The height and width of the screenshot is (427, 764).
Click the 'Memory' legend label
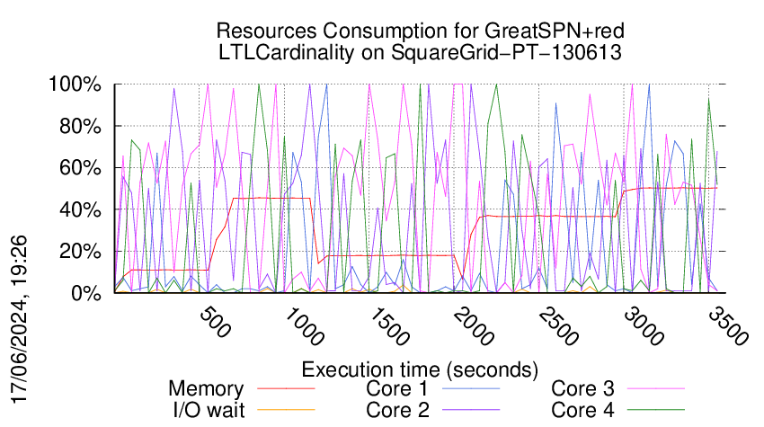(x=206, y=389)
